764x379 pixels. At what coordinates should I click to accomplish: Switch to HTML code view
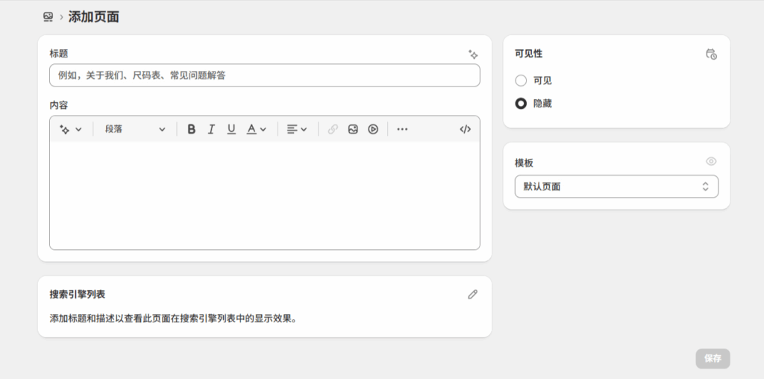coord(465,129)
